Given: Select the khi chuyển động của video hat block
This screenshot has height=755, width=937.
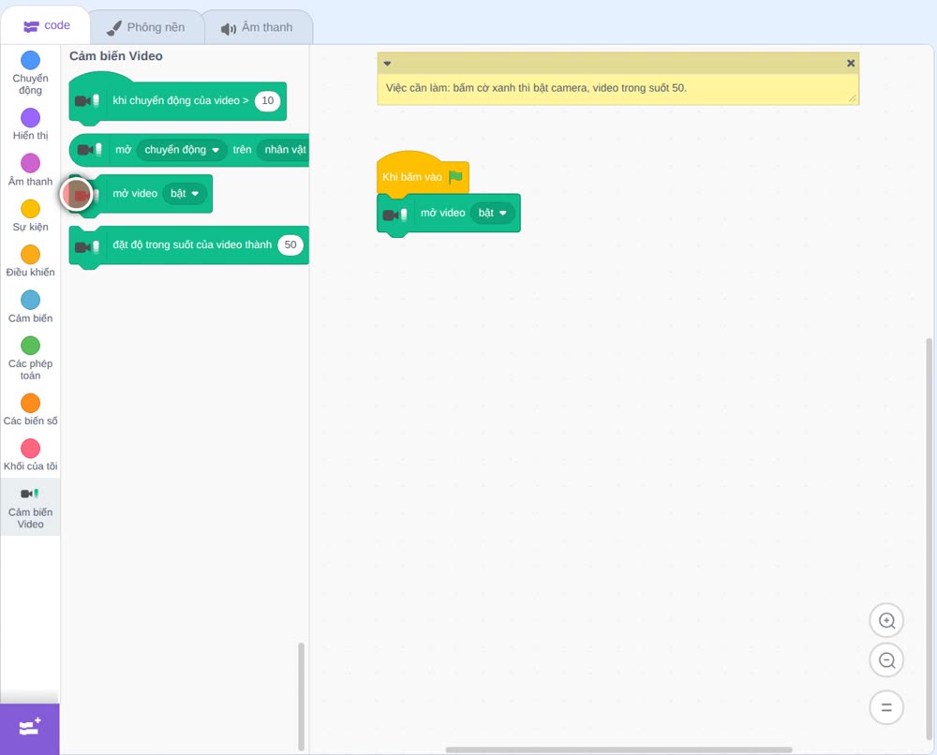Looking at the screenshot, I should coord(177,99).
